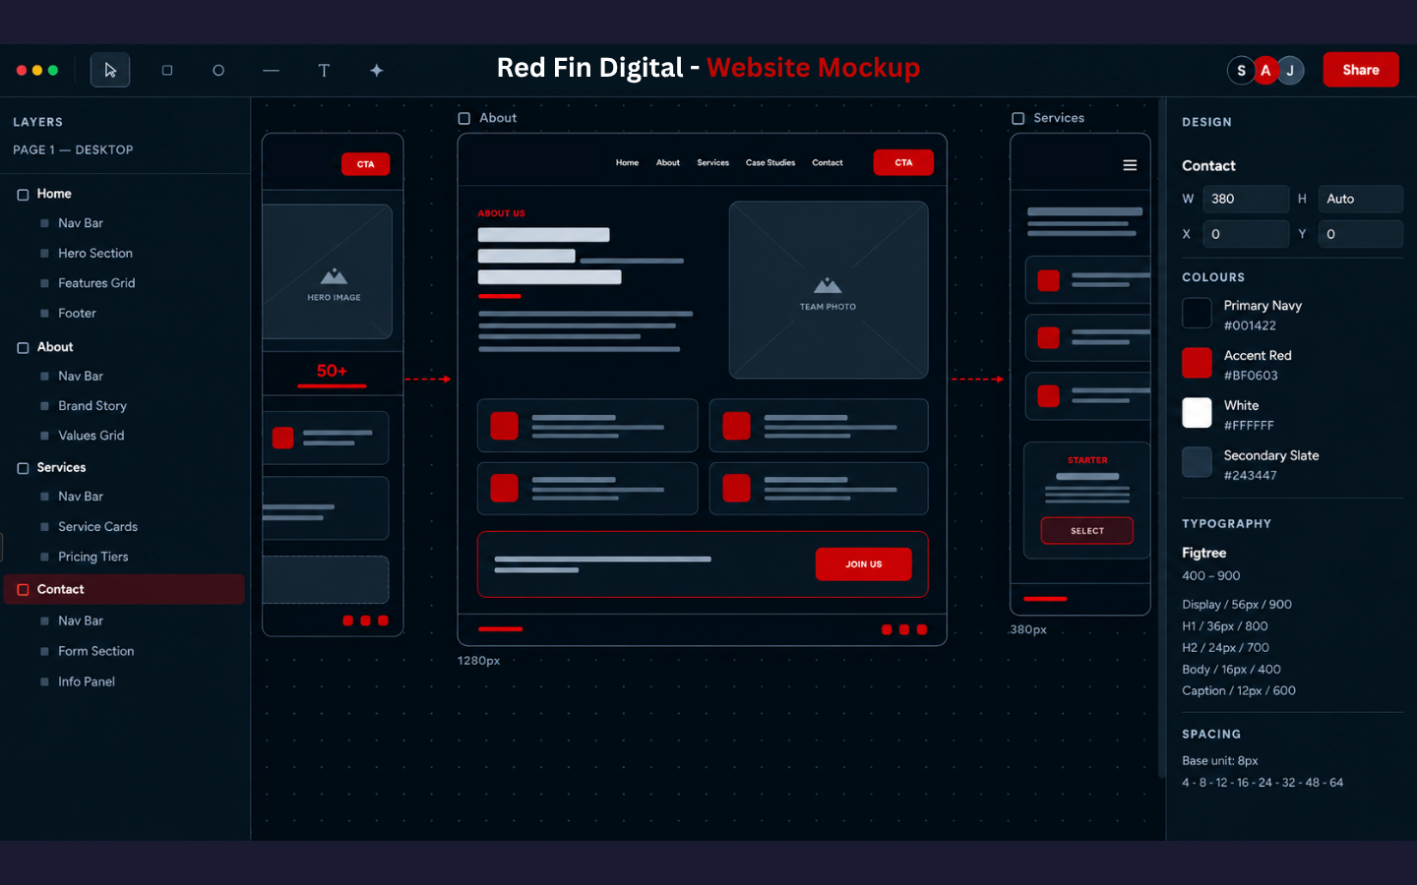
Task: Click collaborator avatar J
Action: pyautogui.click(x=1290, y=70)
